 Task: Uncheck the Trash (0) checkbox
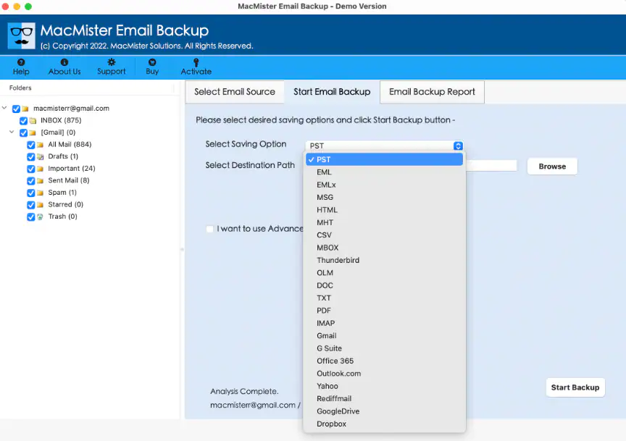pyautogui.click(x=30, y=217)
